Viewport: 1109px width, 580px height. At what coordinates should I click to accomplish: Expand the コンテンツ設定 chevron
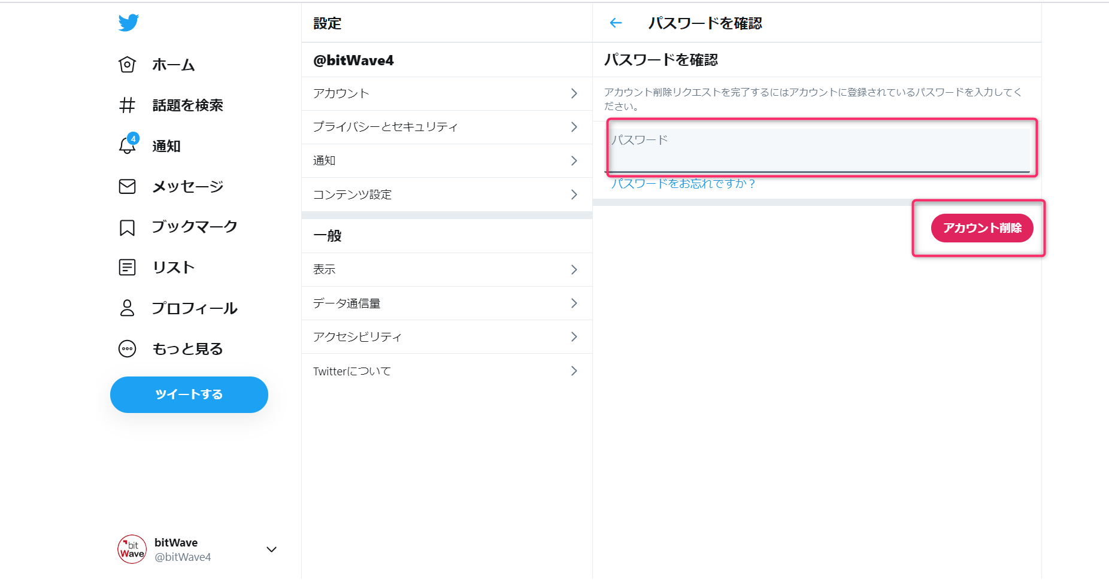pyautogui.click(x=574, y=195)
